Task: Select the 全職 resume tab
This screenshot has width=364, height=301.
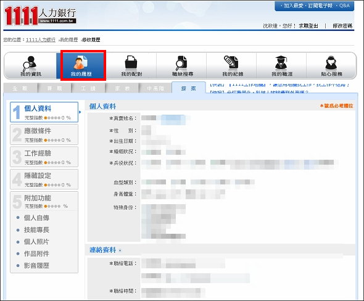Action: (20, 88)
